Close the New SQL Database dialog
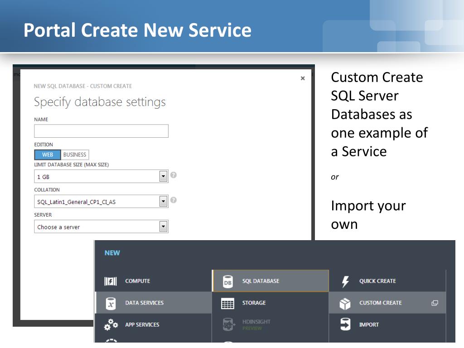The width and height of the screenshot is (464, 348). pos(303,78)
